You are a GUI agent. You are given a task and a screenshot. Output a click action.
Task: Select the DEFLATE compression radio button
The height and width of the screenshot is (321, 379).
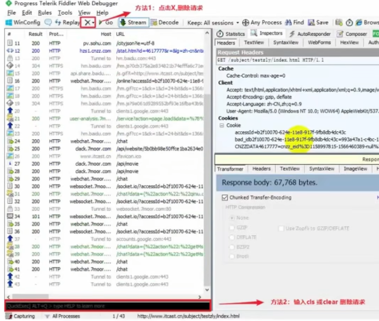(x=232, y=237)
